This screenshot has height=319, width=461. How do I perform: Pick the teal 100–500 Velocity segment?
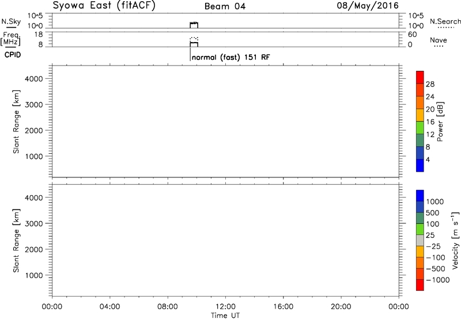pyautogui.click(x=420, y=218)
